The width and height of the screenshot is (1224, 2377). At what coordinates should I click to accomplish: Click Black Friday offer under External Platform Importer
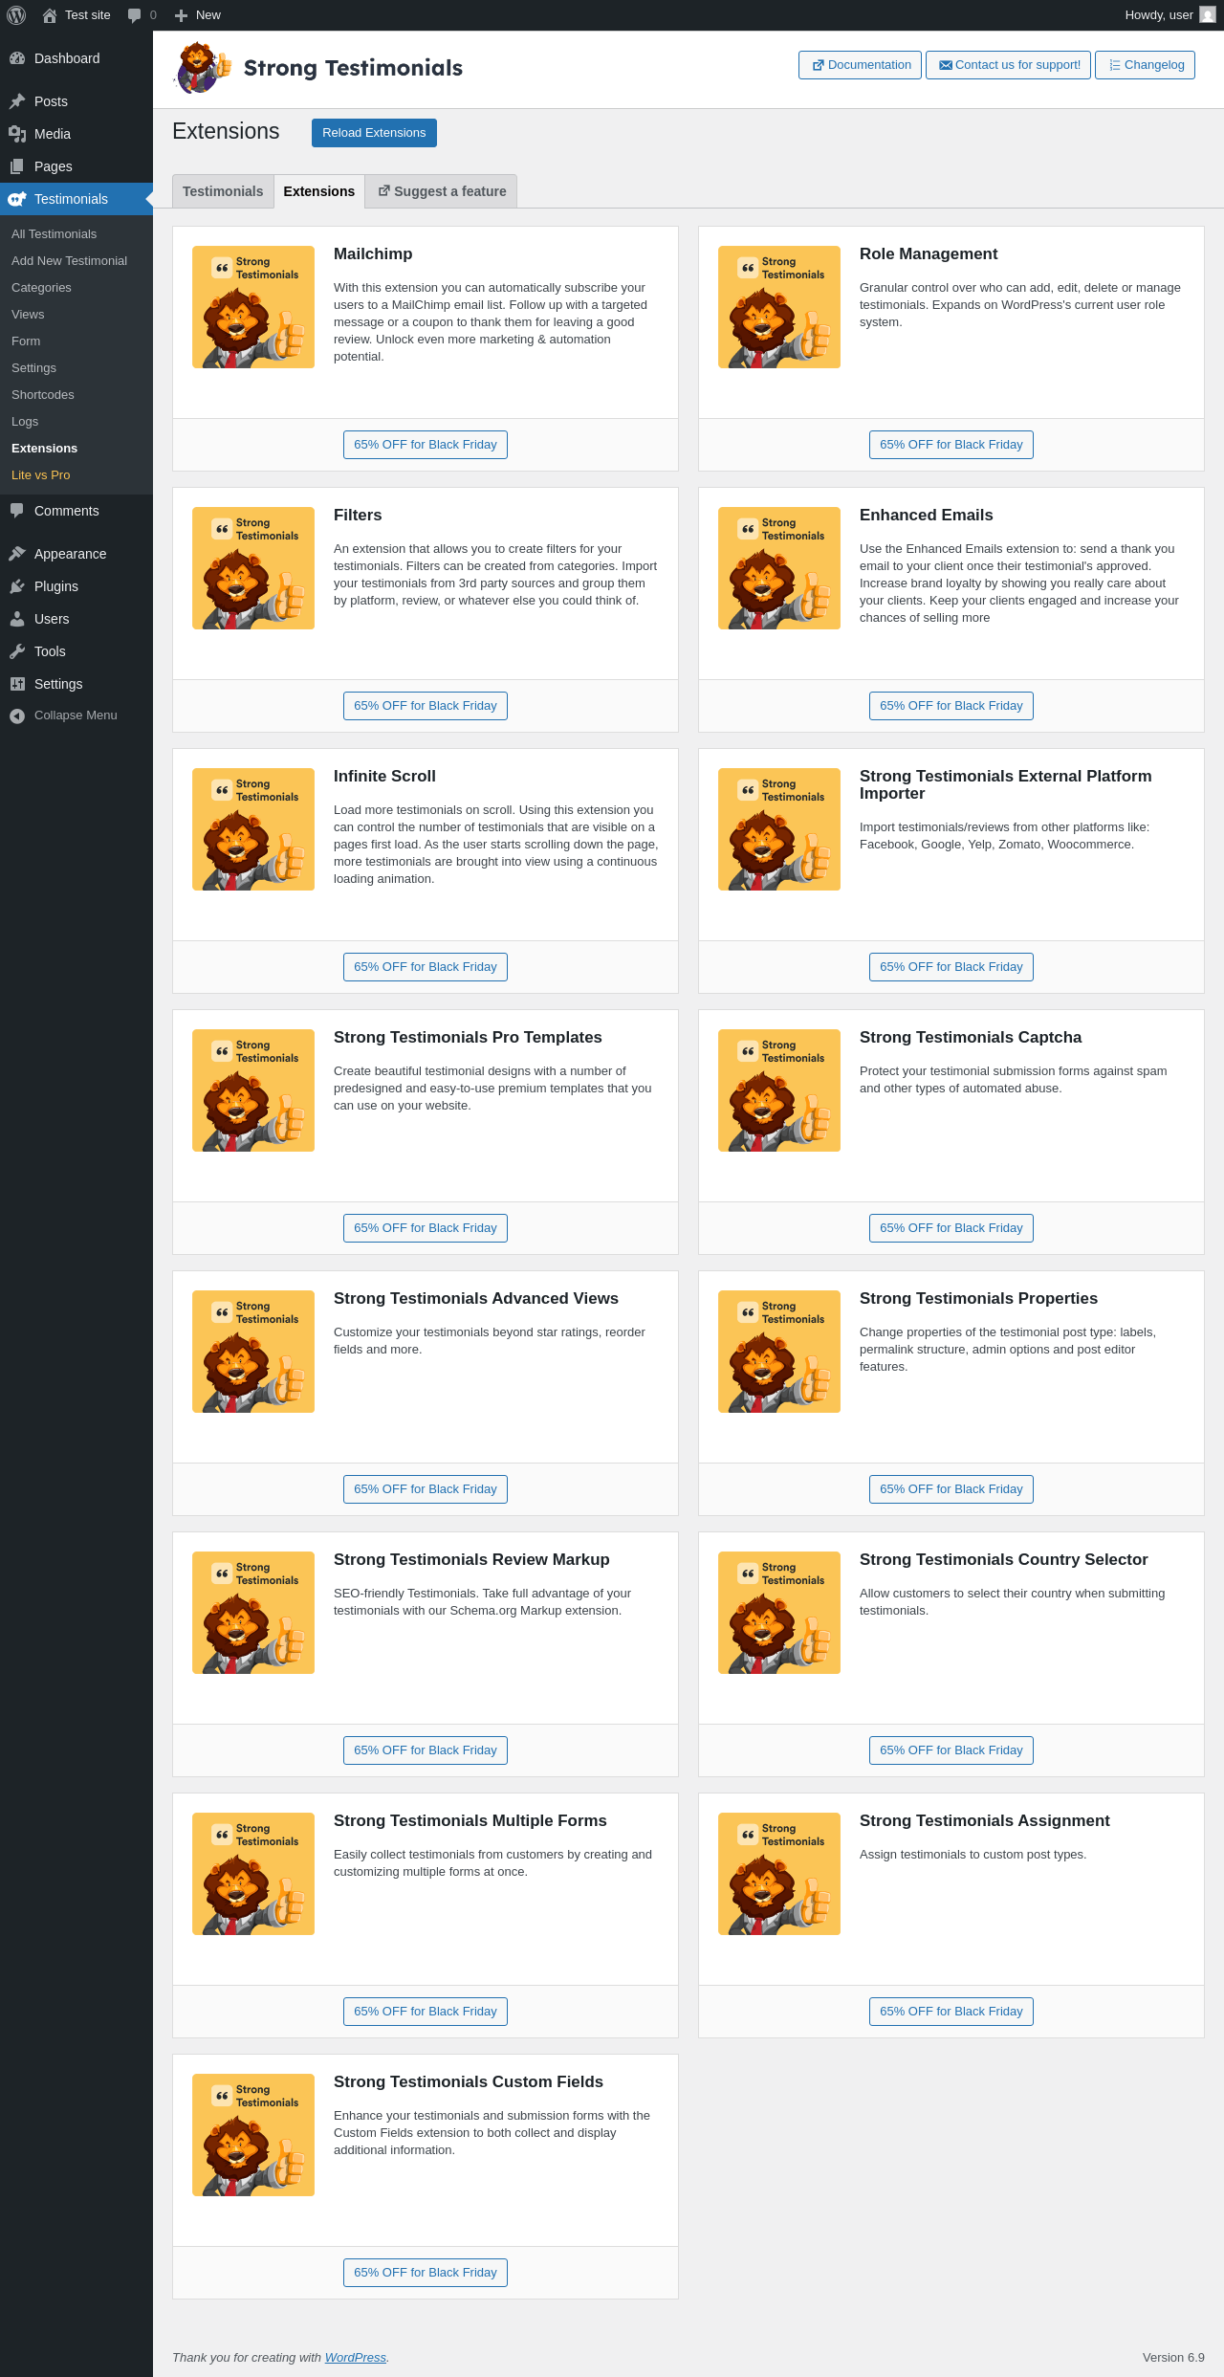coord(951,967)
